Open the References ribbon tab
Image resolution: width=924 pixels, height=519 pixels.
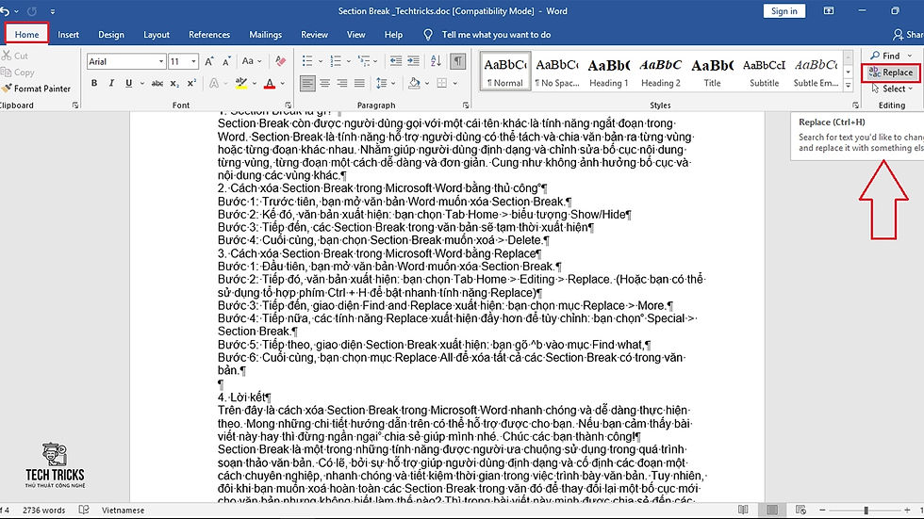pos(209,35)
